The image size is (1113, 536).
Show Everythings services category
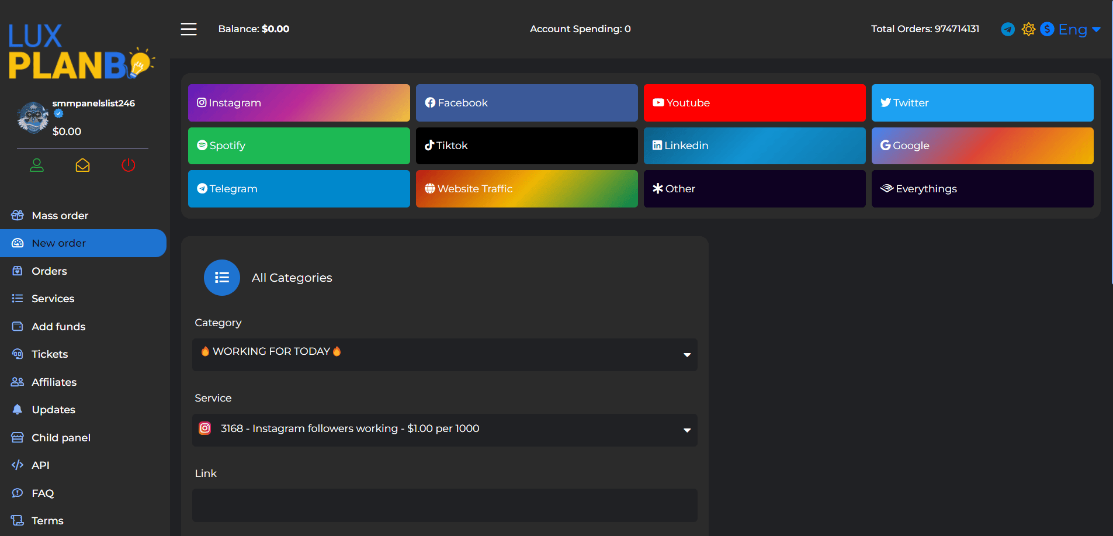coord(983,189)
